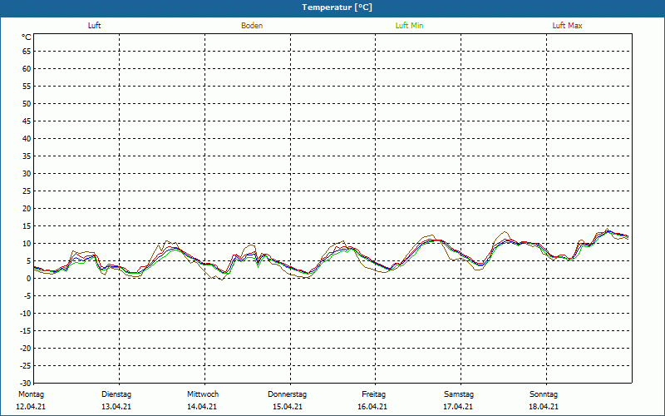Click the 0 value on temperature axis
Viewport: 665px width, 416px height.
(29, 279)
